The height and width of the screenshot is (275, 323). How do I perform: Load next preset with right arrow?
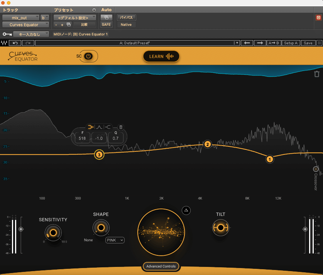(260, 43)
